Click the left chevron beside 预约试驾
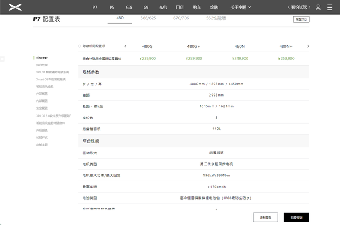The height and width of the screenshot is (225, 340). coord(289,8)
